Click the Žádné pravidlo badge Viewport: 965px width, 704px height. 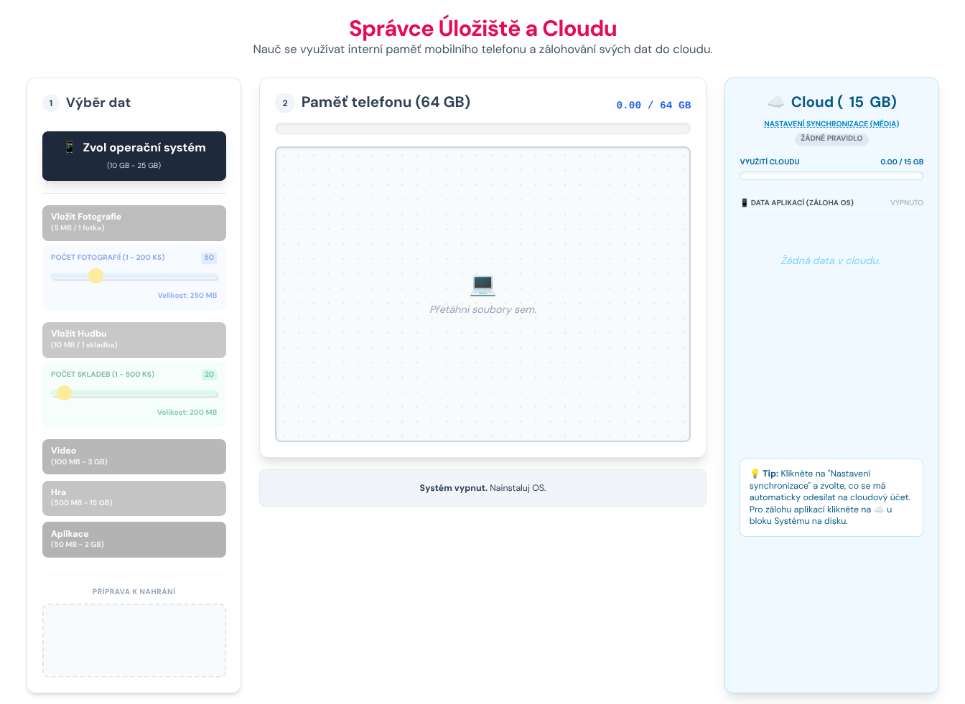click(831, 139)
